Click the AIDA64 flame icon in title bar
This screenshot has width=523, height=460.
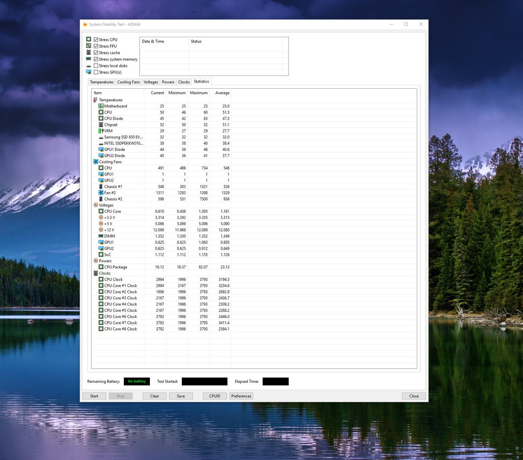85,25
